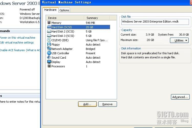Switch to the Hardware tab
This screenshot has width=192, height=128.
(x=50, y=10)
